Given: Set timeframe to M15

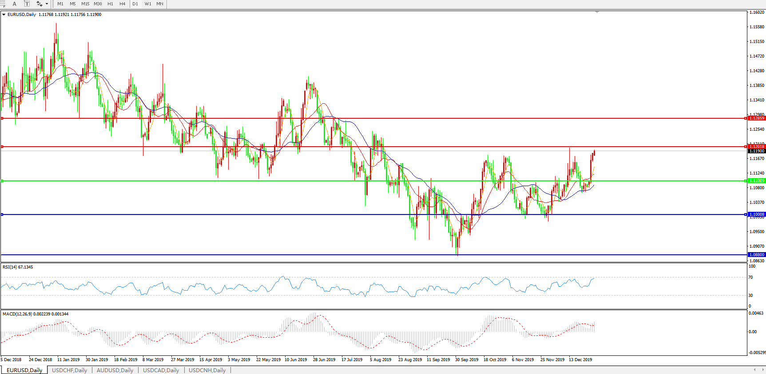Looking at the screenshot, I should [85, 4].
